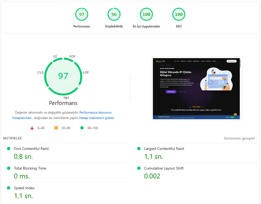Viewport: 261px width, 204px height.
Task: Click the orange square in the 50–89 legend
Action: 56,128
